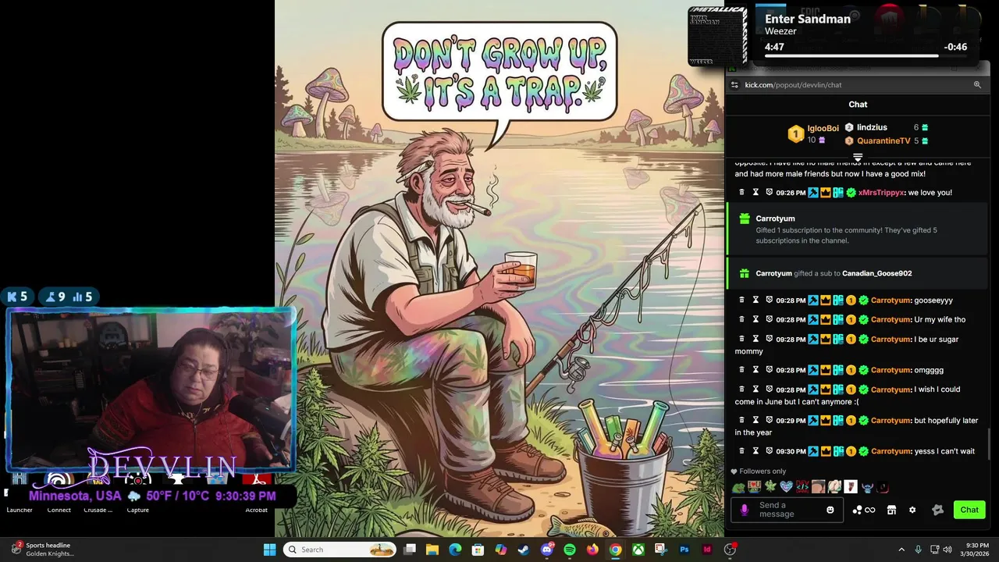This screenshot has height=562, width=999.
Task: Select the DEV code emote
Action: tap(802, 487)
